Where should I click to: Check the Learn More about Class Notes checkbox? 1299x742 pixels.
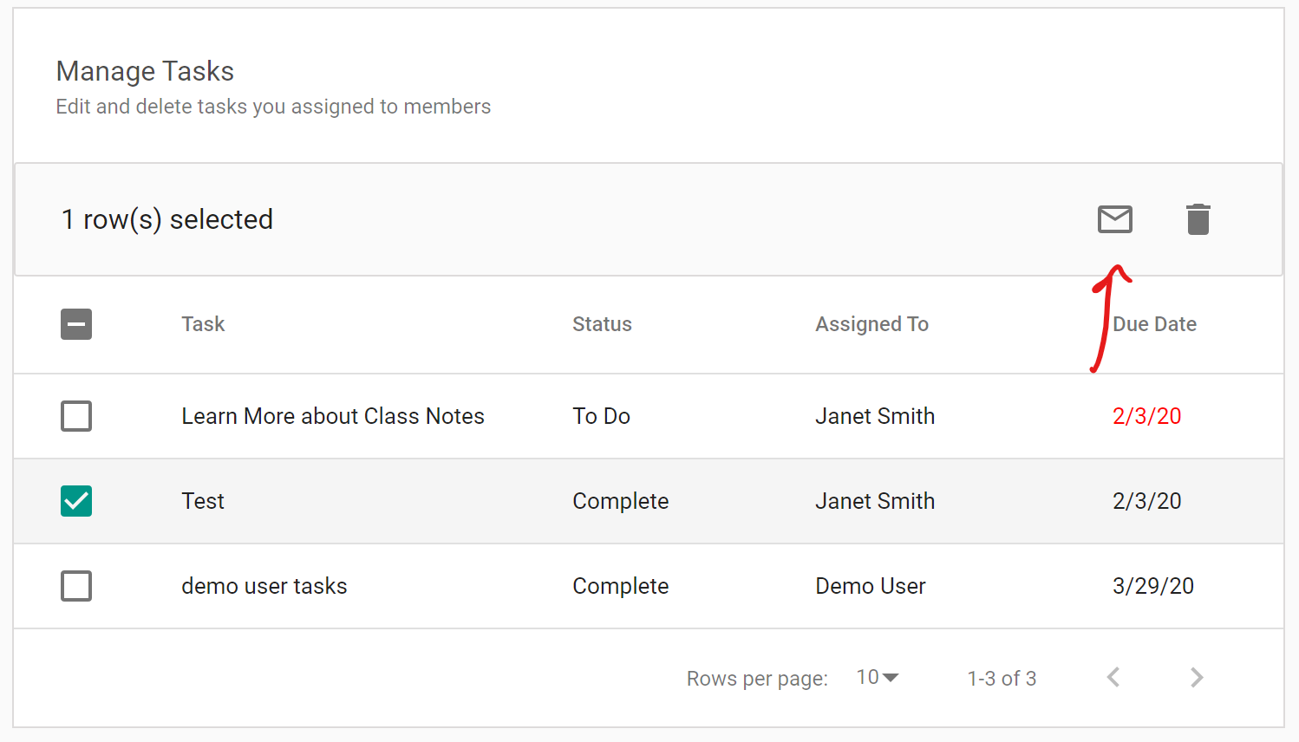tap(76, 416)
